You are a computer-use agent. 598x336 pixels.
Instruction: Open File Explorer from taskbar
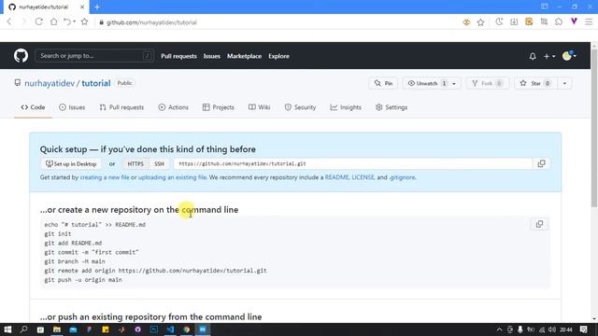pos(57,329)
